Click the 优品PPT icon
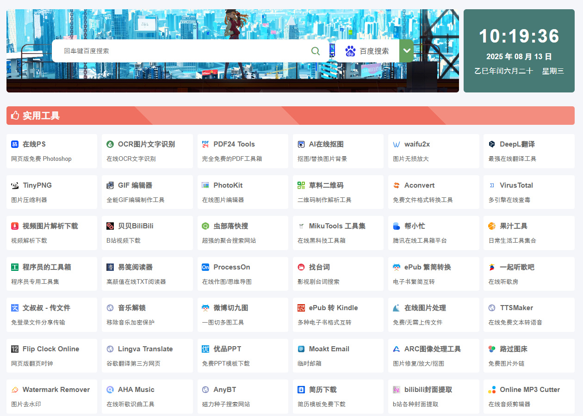The height and width of the screenshot is (416, 583). [x=205, y=349]
